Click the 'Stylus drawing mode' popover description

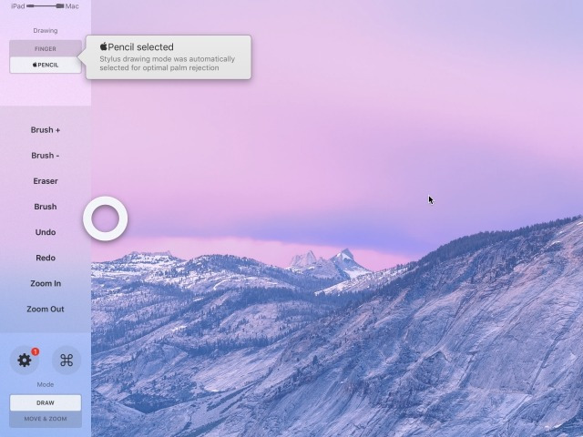[168, 64]
